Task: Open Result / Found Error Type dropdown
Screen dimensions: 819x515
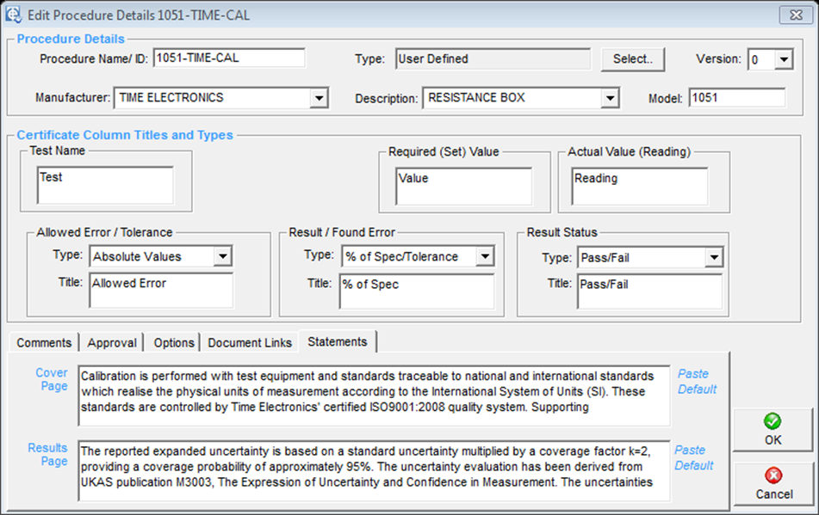Action: (x=485, y=256)
